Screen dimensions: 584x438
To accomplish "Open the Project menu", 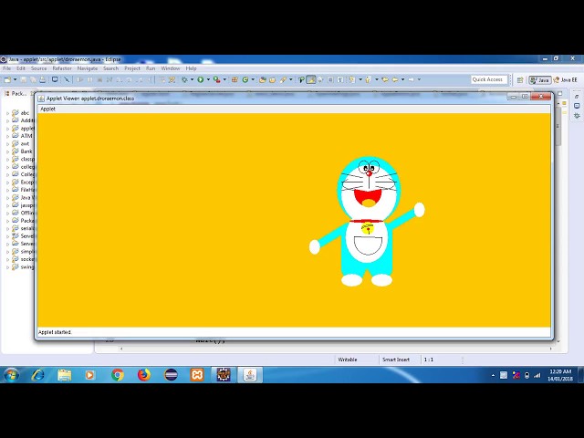I will coord(132,68).
